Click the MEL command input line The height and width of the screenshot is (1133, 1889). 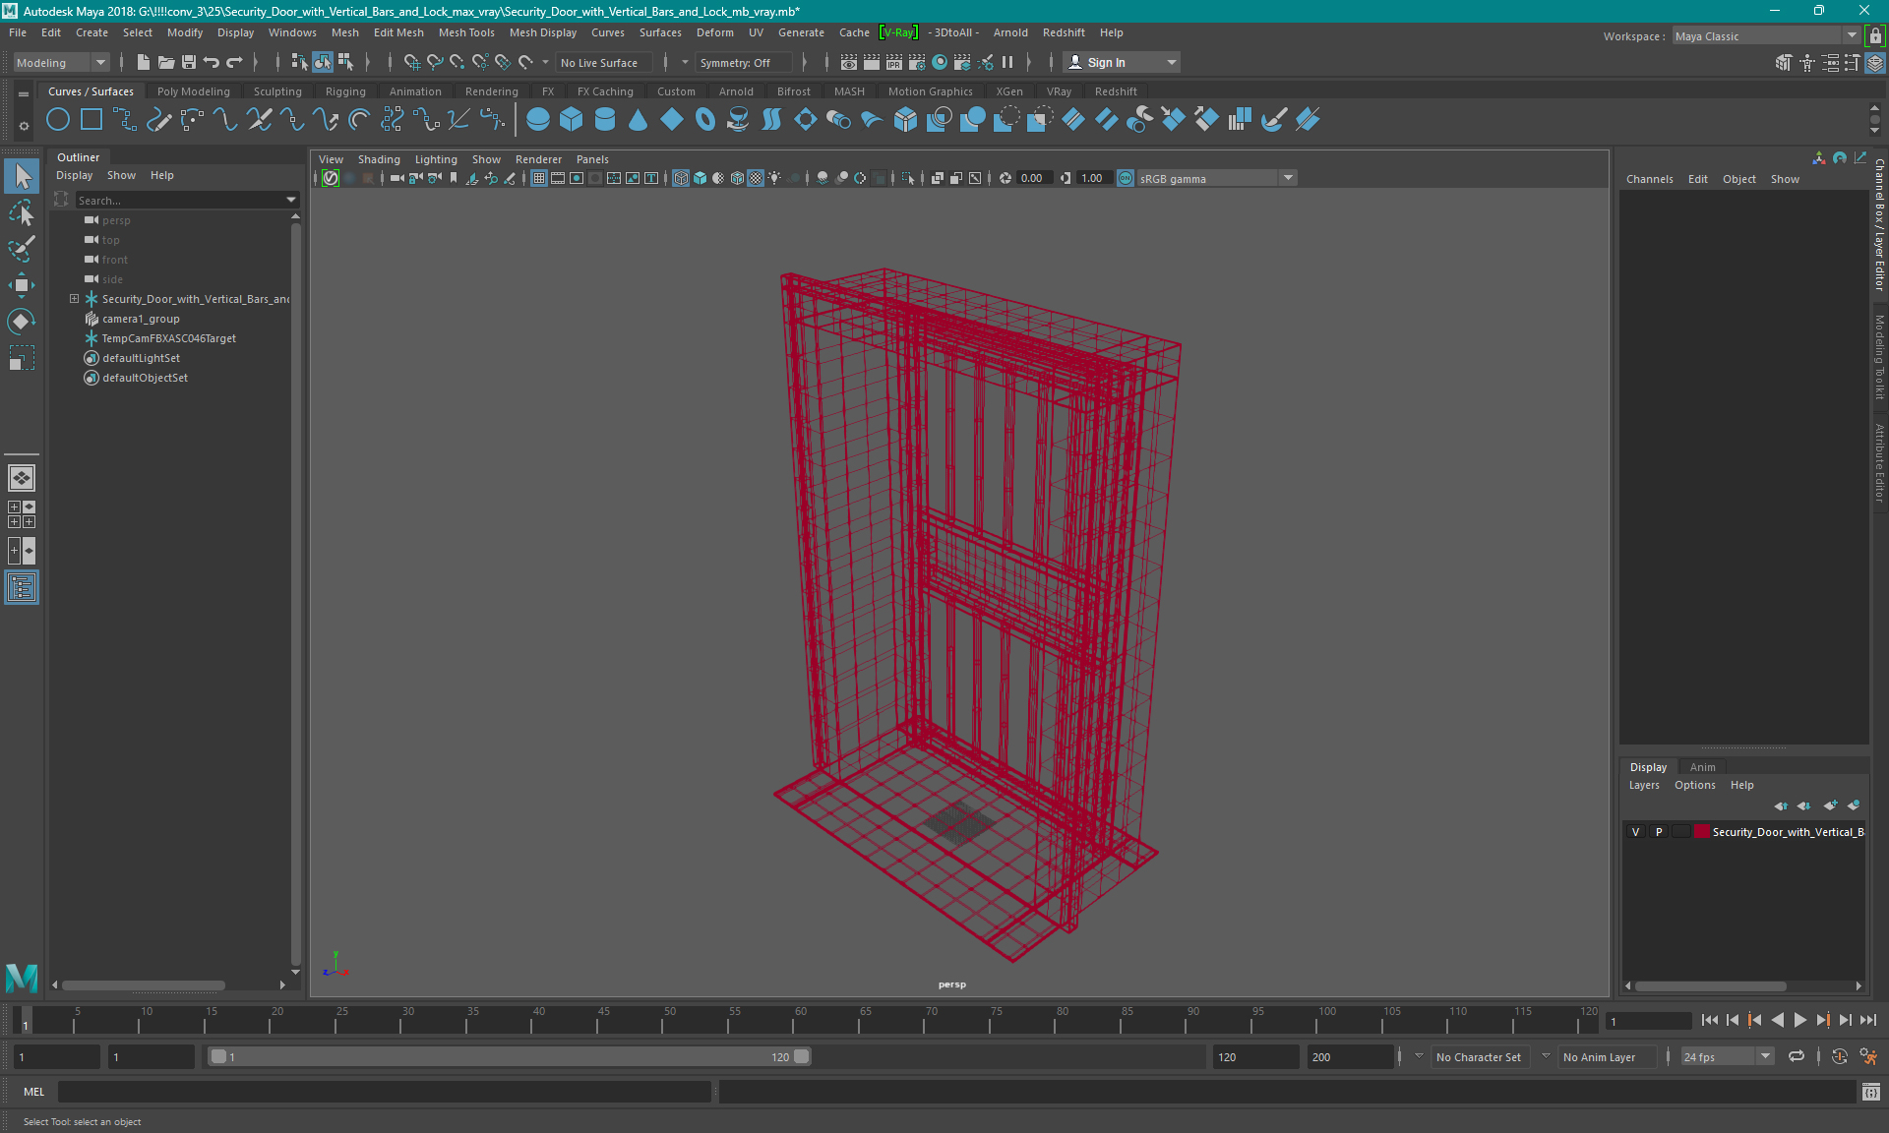384,1092
